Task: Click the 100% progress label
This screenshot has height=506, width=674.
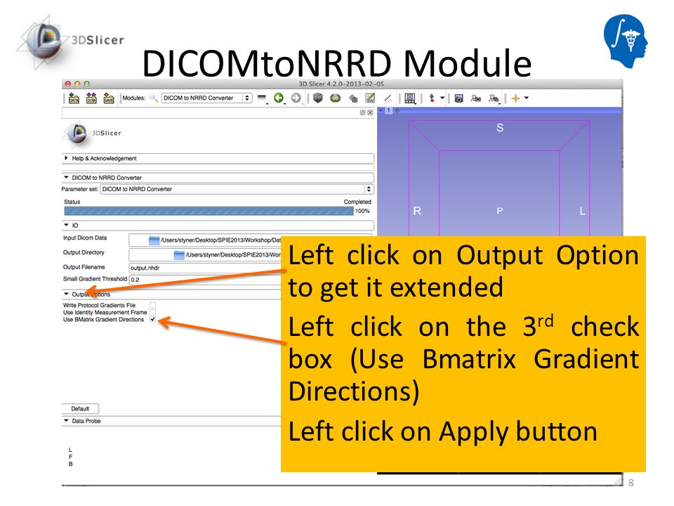Action: [x=362, y=211]
